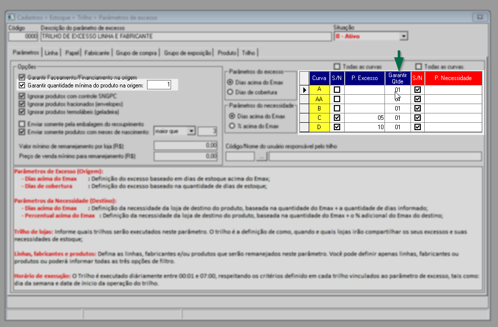Enable excesso S/N checkbox for curve AA
This screenshot has width=498, height=327.
[x=337, y=99]
